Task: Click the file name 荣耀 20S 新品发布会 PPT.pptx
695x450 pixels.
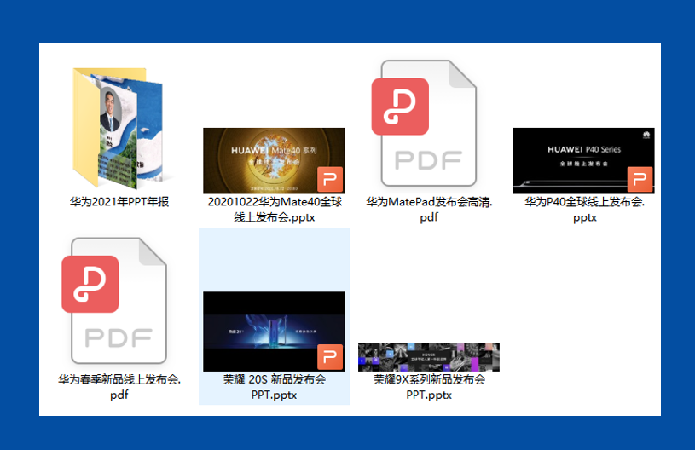Action: (x=275, y=387)
